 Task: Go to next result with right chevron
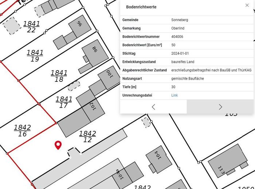[220, 107]
